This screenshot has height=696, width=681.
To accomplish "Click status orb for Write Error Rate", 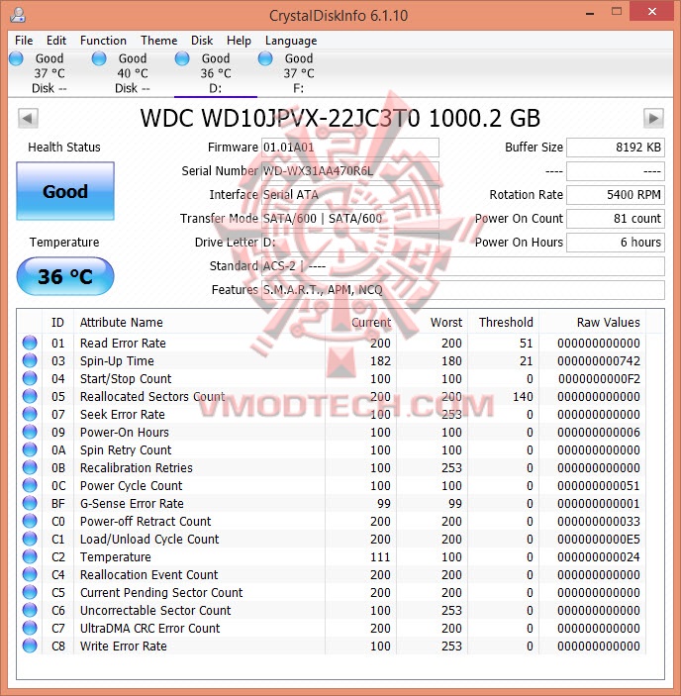I will [x=30, y=646].
